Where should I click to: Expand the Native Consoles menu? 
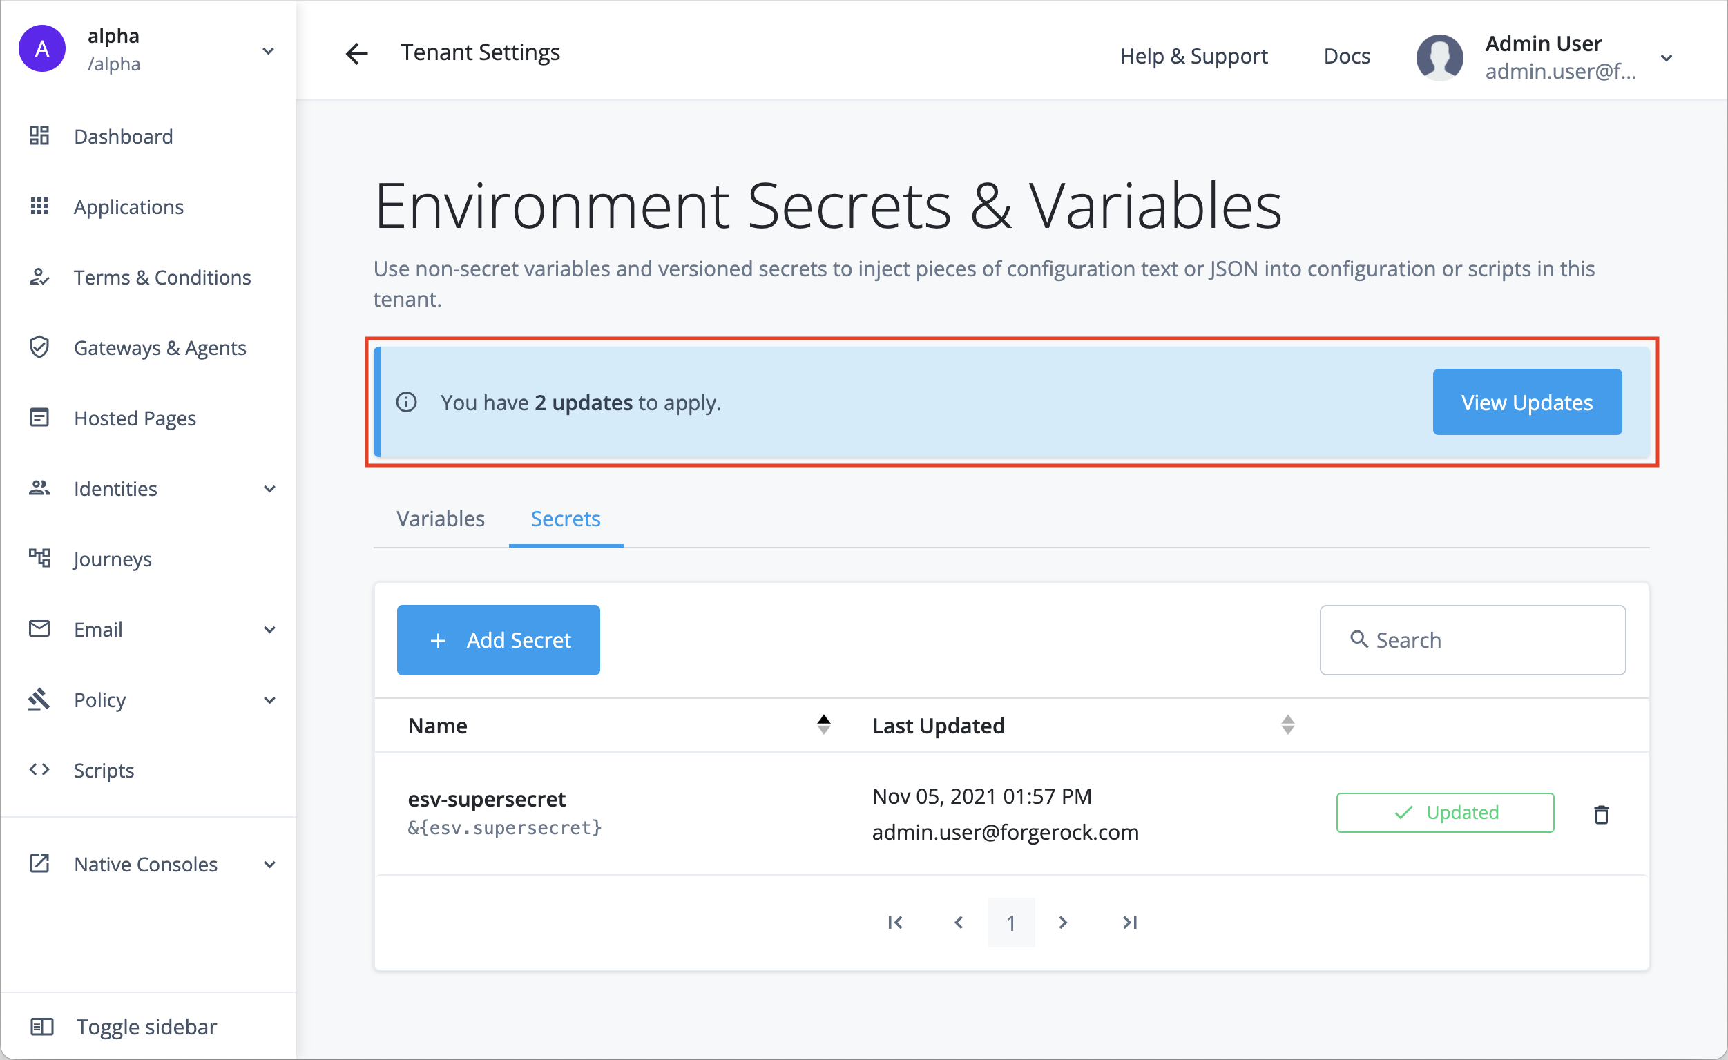pyautogui.click(x=269, y=865)
